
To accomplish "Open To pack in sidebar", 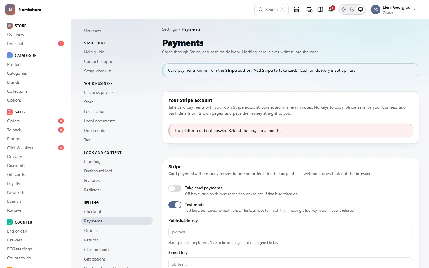I will coord(36,130).
